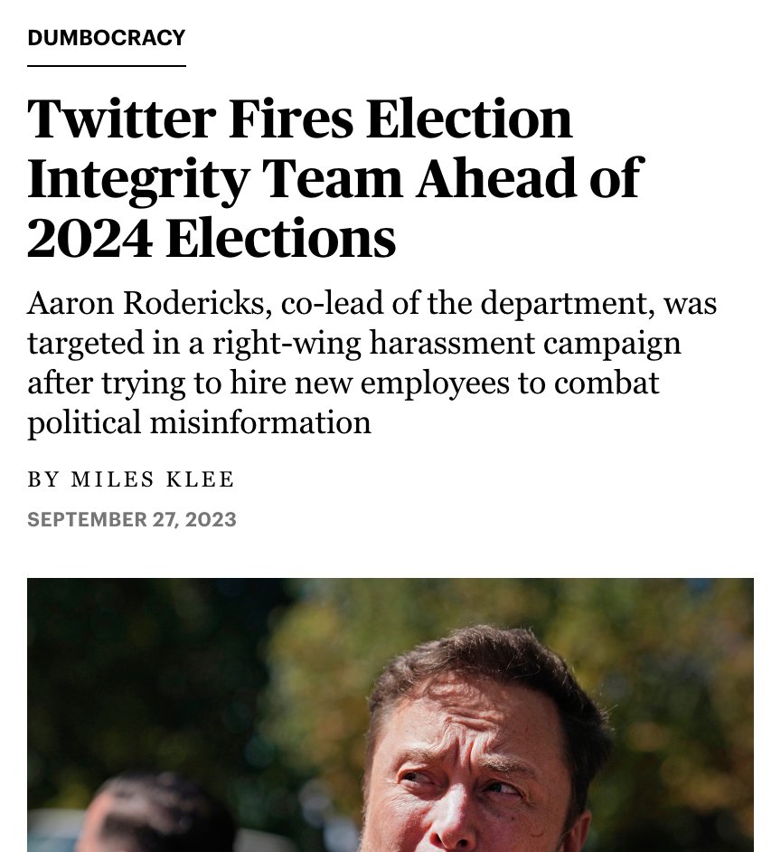Image resolution: width=781 pixels, height=852 pixels.
Task: Click the phrase 'right-wing harassment campaign'
Action: 447,344
